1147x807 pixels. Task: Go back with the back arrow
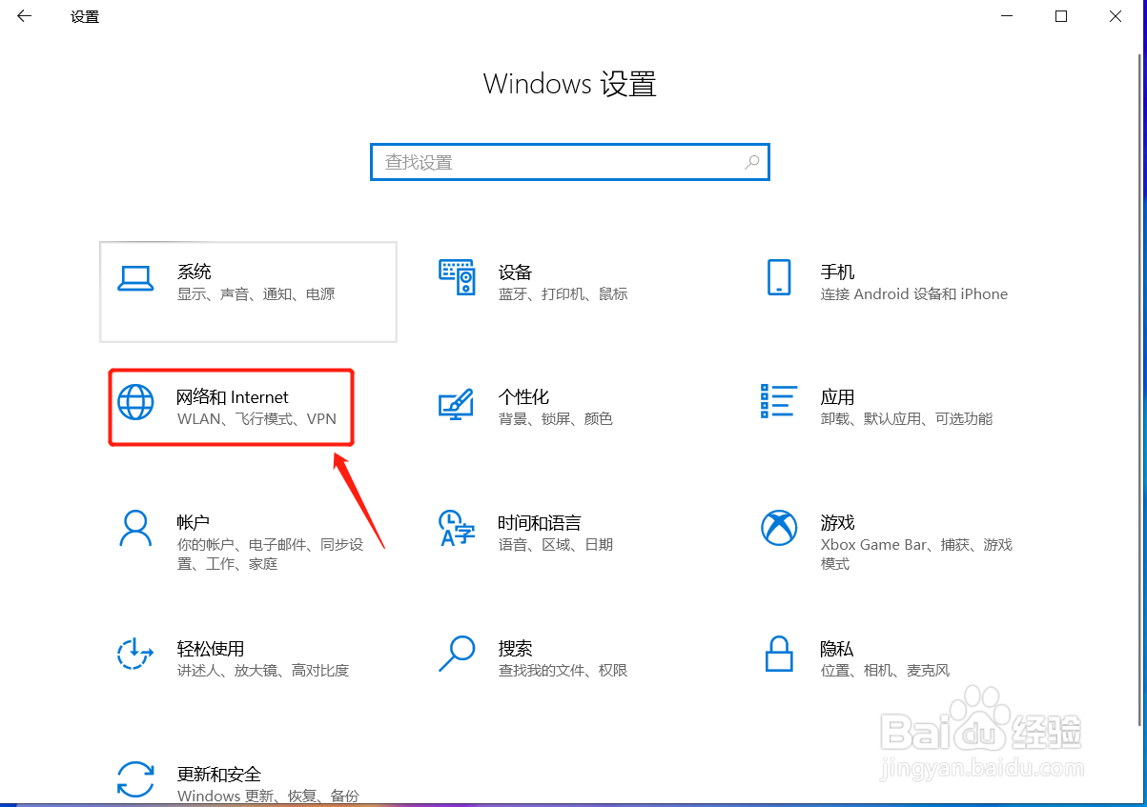pos(24,16)
